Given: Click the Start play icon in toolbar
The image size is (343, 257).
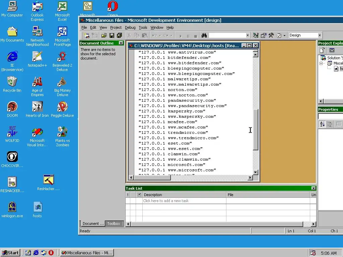Looking at the screenshot, I should tap(181, 36).
